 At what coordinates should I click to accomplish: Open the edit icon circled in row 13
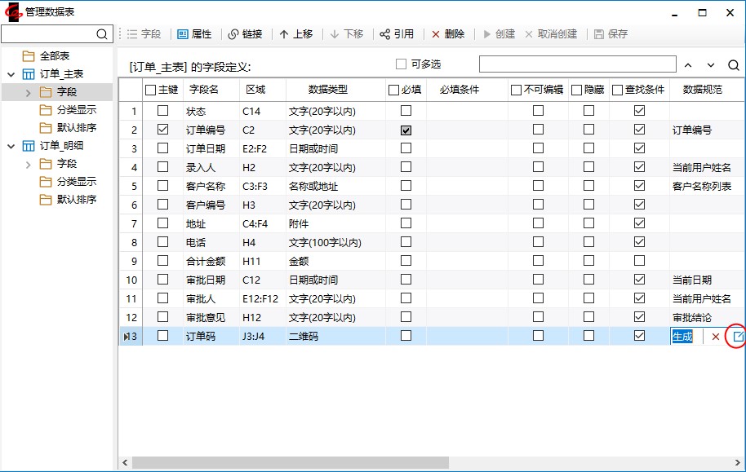[x=737, y=337]
